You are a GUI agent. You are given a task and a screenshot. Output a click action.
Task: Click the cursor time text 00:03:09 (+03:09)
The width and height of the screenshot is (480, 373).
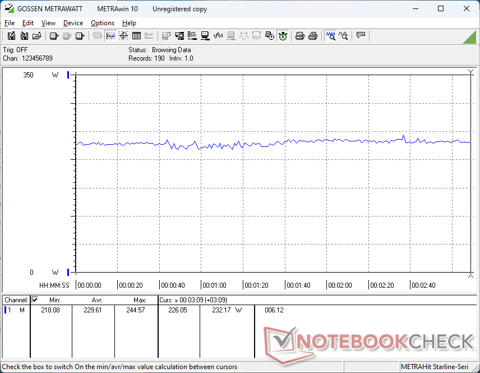(203, 300)
